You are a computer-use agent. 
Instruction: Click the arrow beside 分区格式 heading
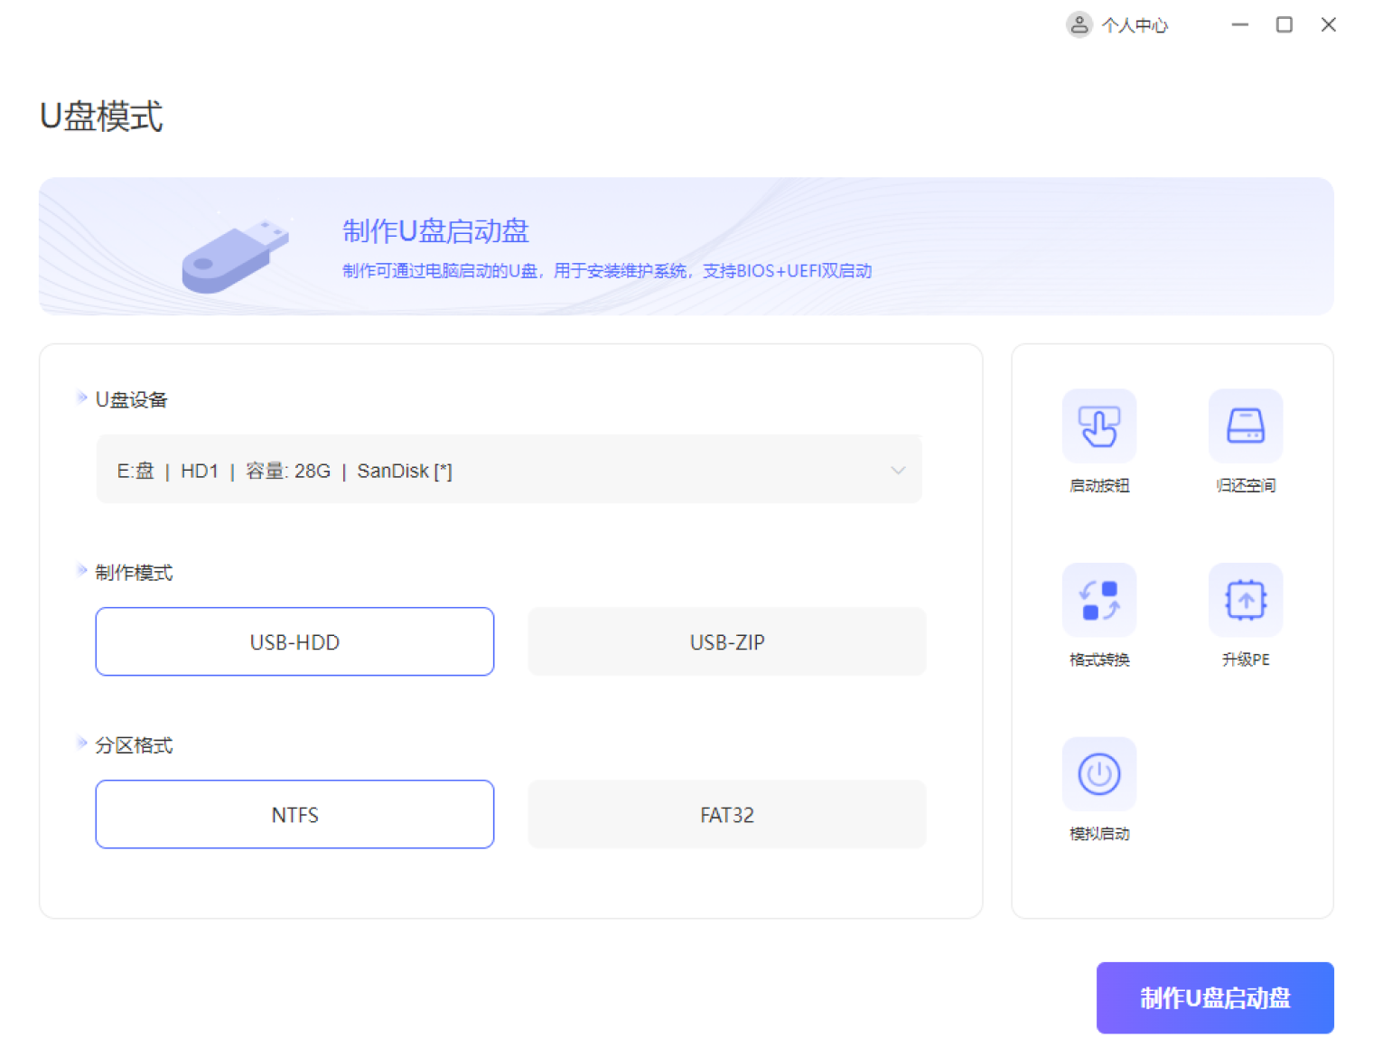coord(81,743)
